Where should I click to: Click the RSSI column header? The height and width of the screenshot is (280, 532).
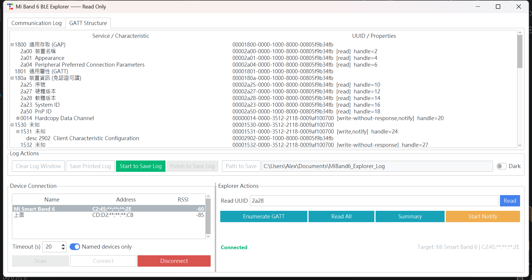[183, 199]
